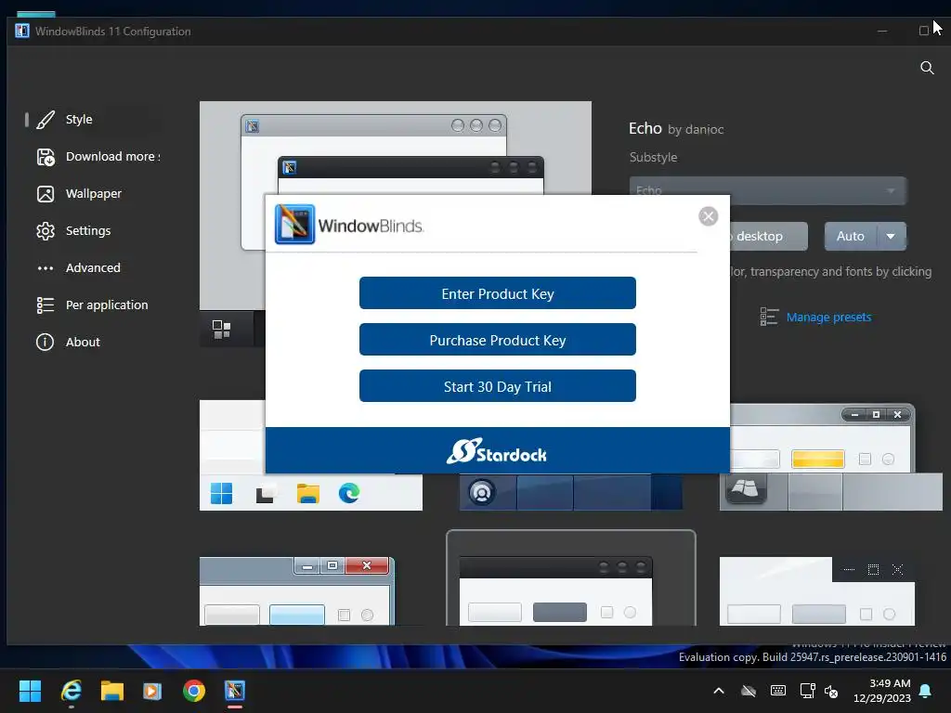Click the muted volume tray icon
Image resolution: width=951 pixels, height=713 pixels.
point(831,691)
